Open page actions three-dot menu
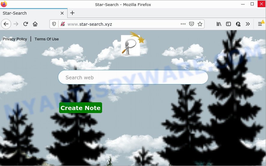This screenshot has width=266, height=166. 183,24
